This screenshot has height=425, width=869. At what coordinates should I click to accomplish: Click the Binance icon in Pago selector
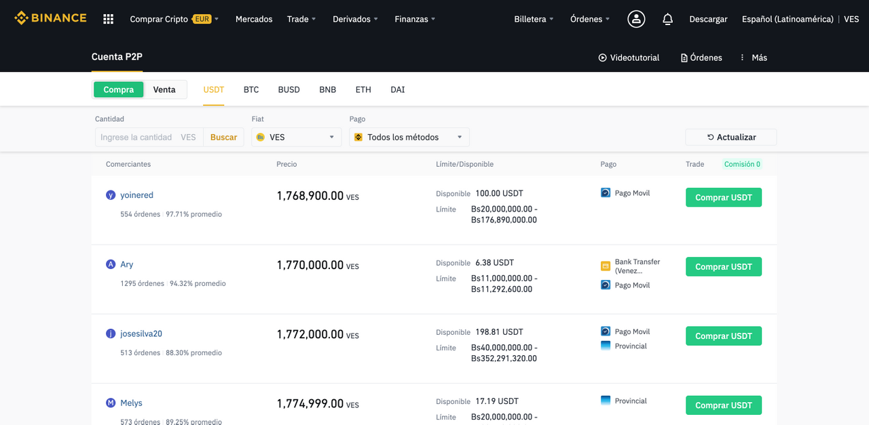coord(358,137)
